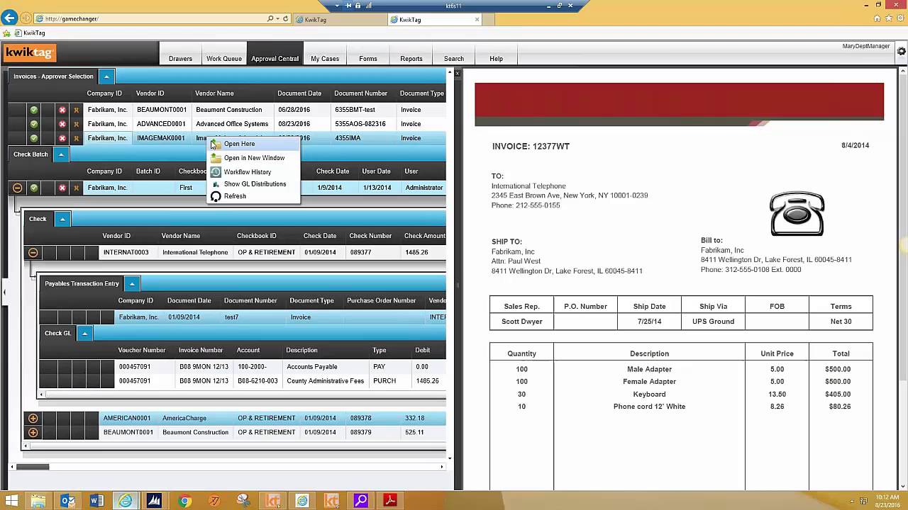
Task: Click the left panel horizontal scrollbar thumb
Action: point(33,466)
